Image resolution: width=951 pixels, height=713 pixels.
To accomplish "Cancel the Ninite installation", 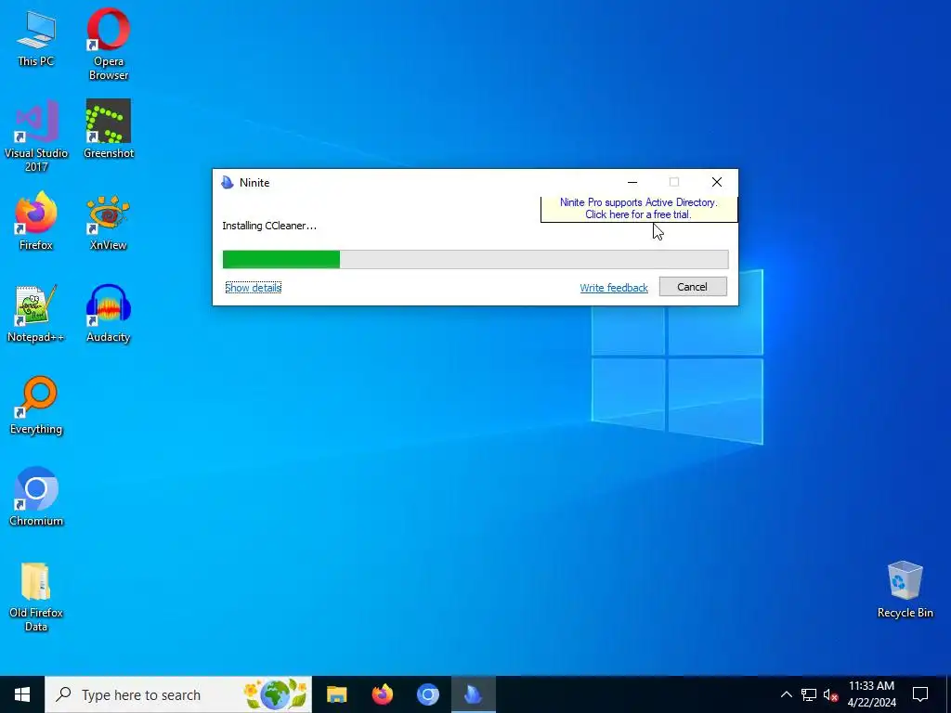I will pyautogui.click(x=693, y=287).
